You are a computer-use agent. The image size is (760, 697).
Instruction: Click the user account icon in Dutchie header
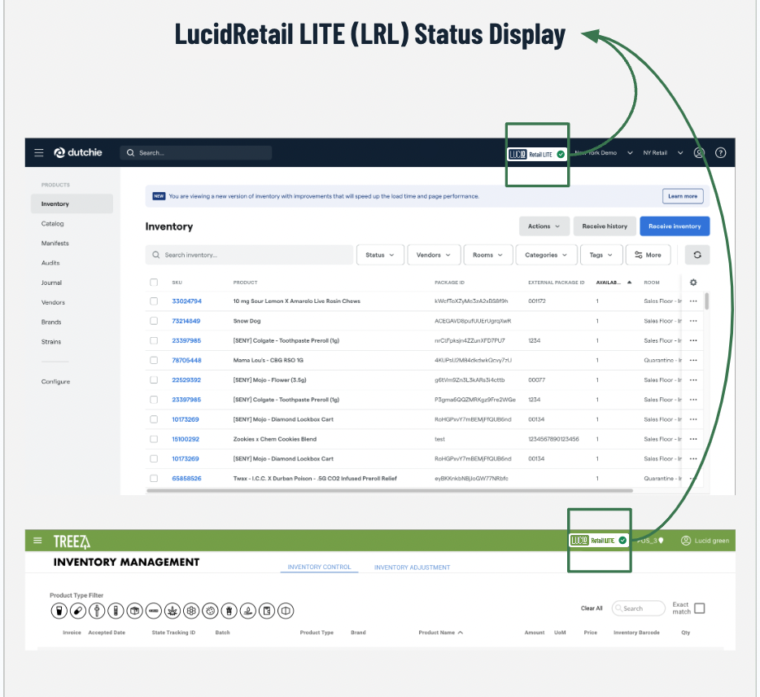pyautogui.click(x=698, y=152)
